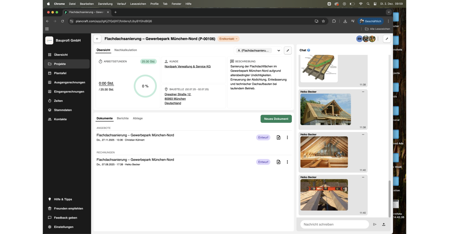The image size is (449, 234).
Task: Open Plantafel in the sidebar
Action: click(60, 73)
